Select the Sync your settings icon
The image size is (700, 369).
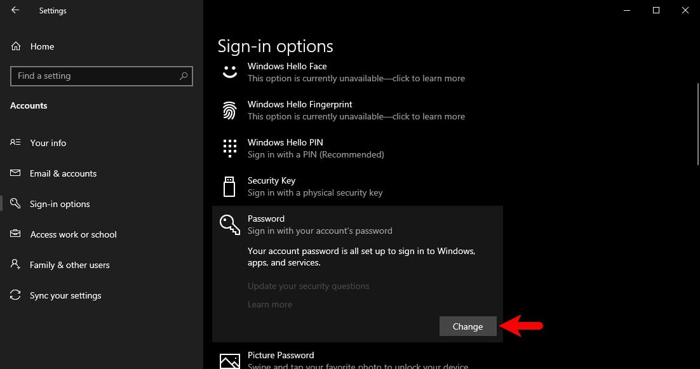pyautogui.click(x=15, y=295)
